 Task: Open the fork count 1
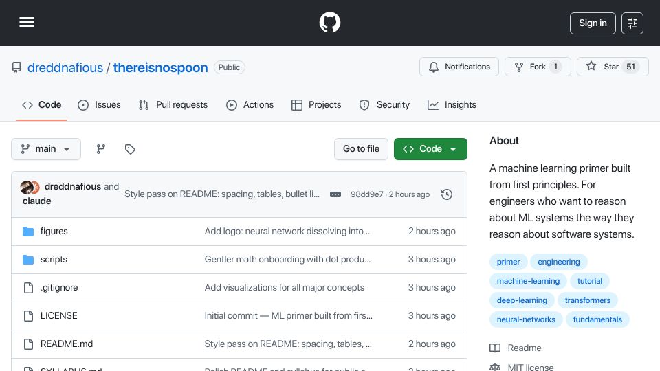555,67
